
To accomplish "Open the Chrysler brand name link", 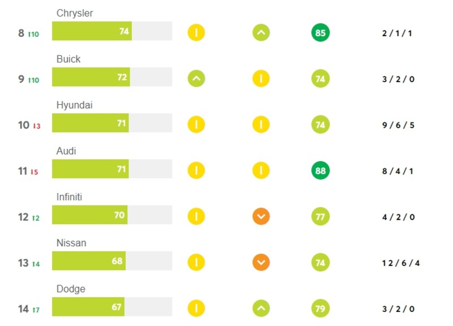I will click(75, 13).
